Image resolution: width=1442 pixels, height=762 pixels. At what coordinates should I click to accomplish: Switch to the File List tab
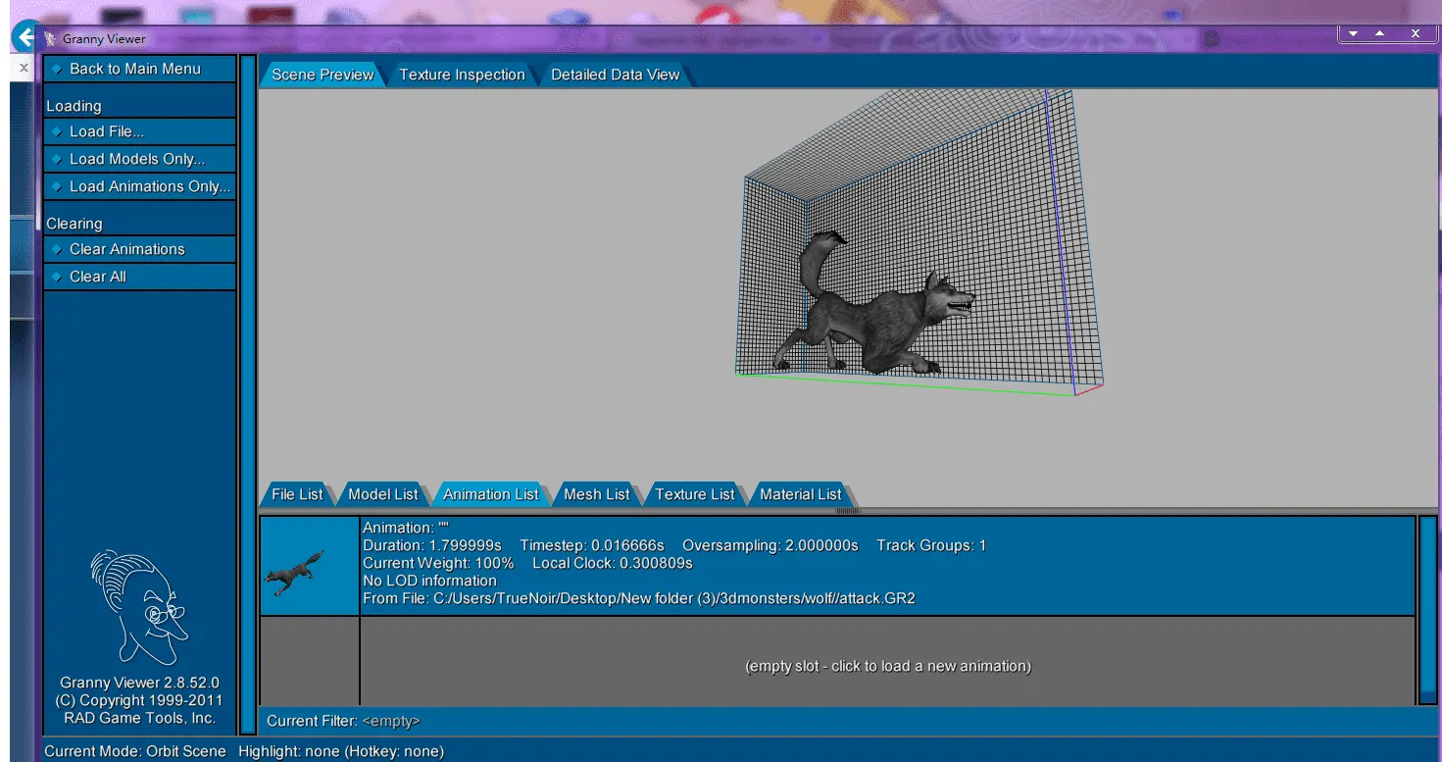297,494
